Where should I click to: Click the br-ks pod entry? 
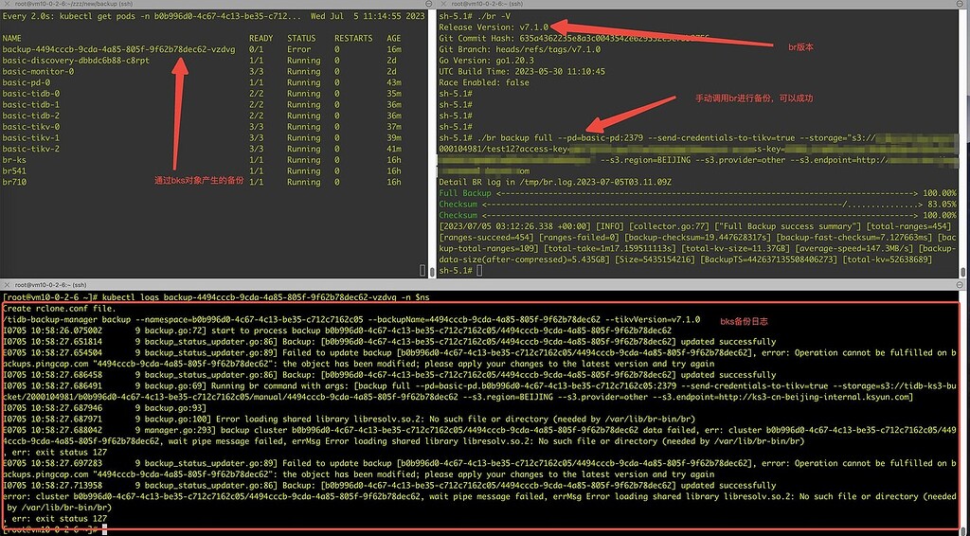[15, 161]
